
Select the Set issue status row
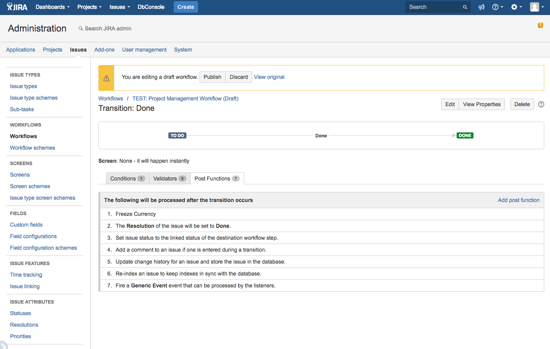321,238
